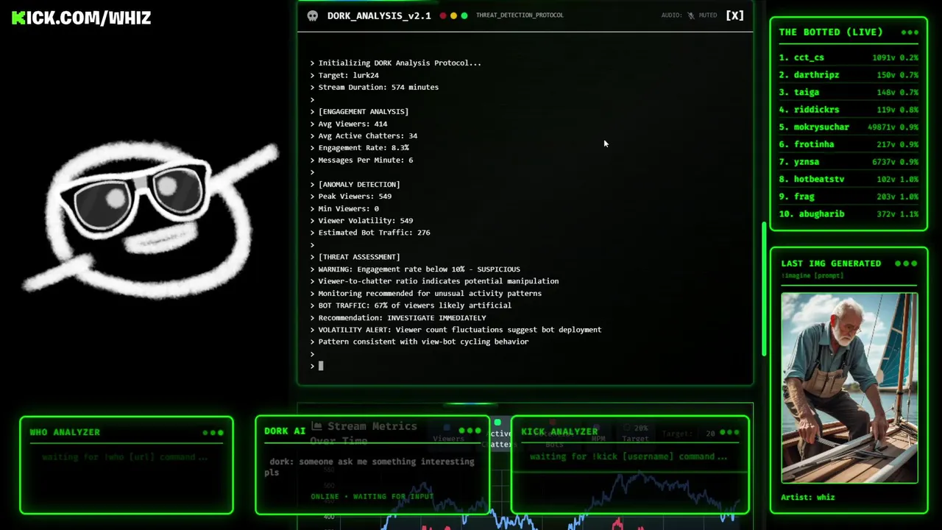942x530 pixels.
Task: Click the [THREAT ASSESSMENT] section header
Action: 355,257
